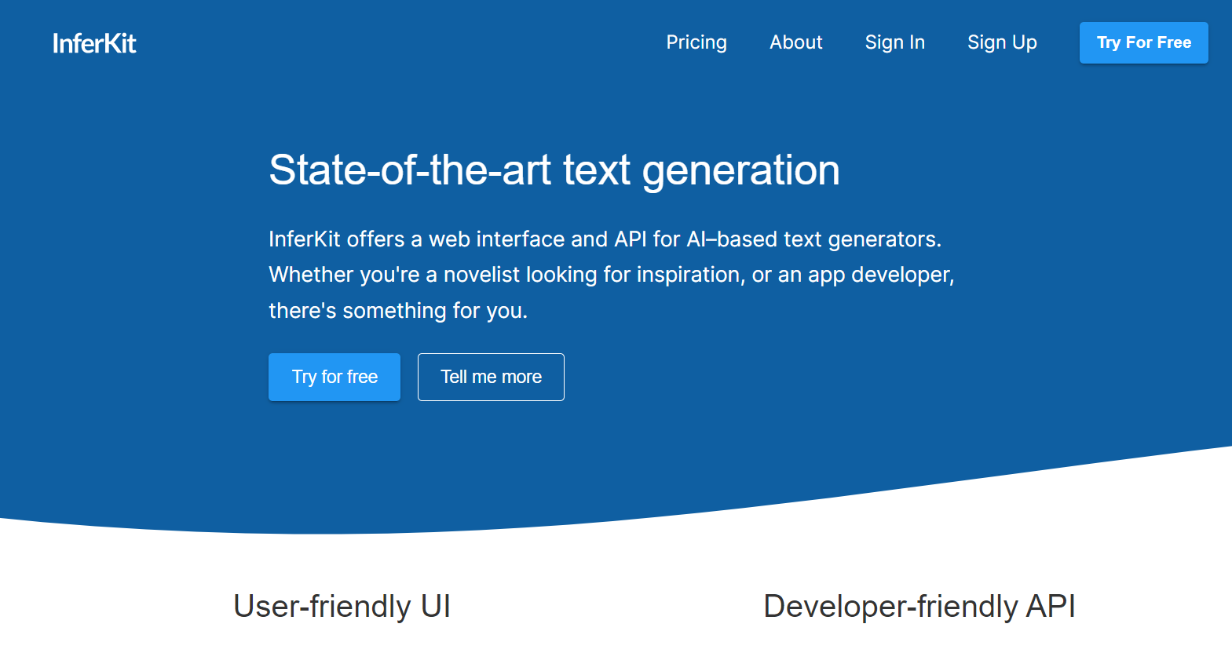The image size is (1232, 653).
Task: Select the State-of-the-art text generation heading
Action: point(554,170)
